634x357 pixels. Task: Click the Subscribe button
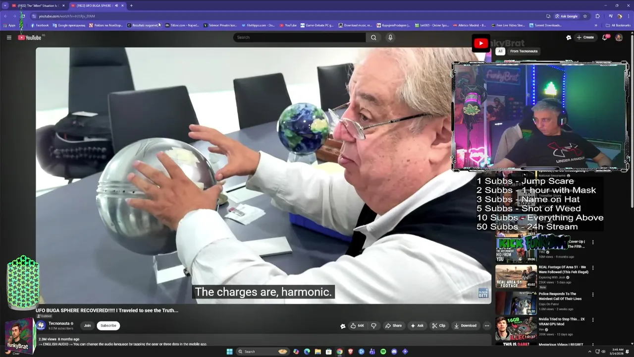pos(108,326)
